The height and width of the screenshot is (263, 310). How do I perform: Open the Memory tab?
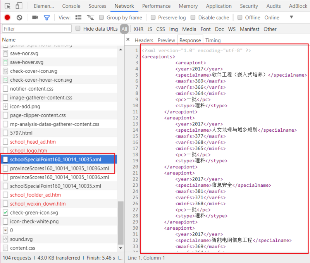[x=188, y=6]
